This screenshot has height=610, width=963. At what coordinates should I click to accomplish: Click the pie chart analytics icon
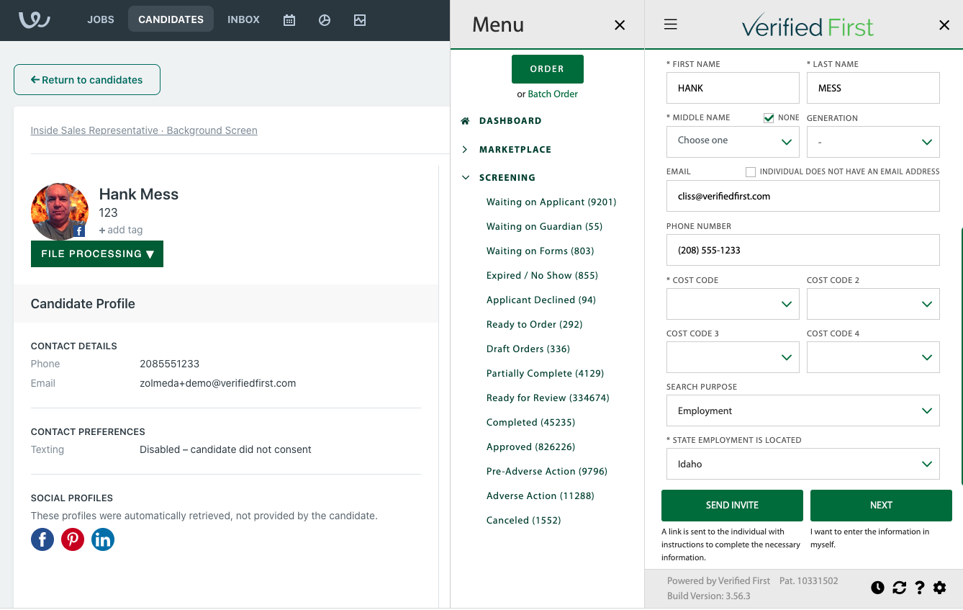coord(324,19)
